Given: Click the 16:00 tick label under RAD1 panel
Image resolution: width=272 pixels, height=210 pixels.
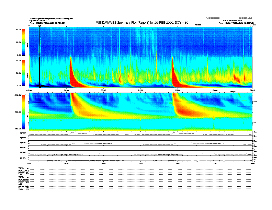Looking at the screenshot, I should click(178, 90).
